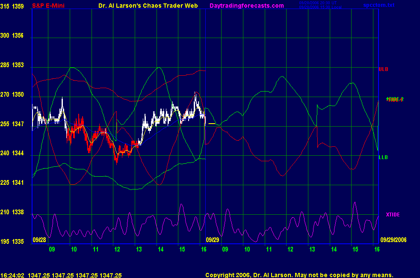Click the Copyright 2006 Dr. Al Larson notice
The width and height of the screenshot is (420, 278).
[x=299, y=275]
